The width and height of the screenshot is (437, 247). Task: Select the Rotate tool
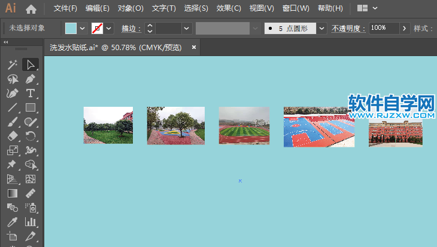[31, 136]
